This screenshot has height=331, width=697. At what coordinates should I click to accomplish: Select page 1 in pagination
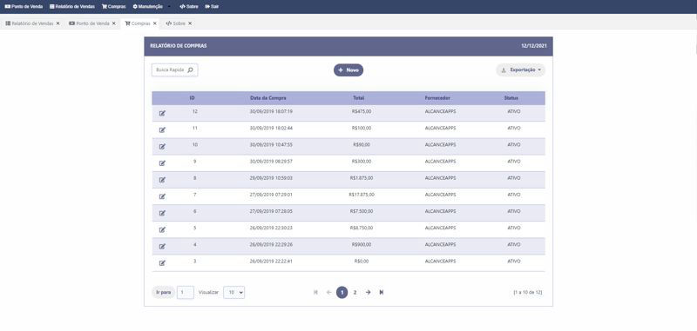point(342,293)
